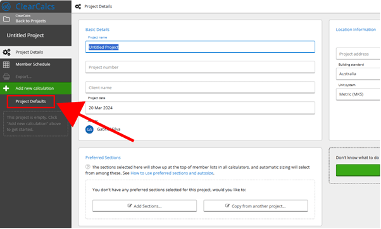Open the Unit system dropdown Metric (MKS)
This screenshot has height=229, width=381.
pyautogui.click(x=358, y=94)
